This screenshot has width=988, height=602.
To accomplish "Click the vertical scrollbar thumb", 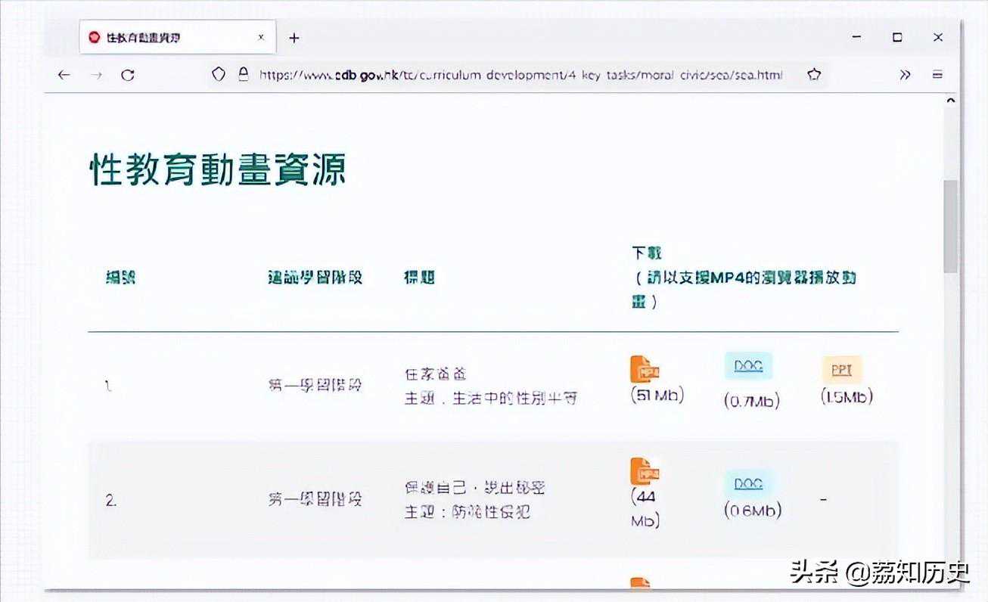I will pos(950,227).
